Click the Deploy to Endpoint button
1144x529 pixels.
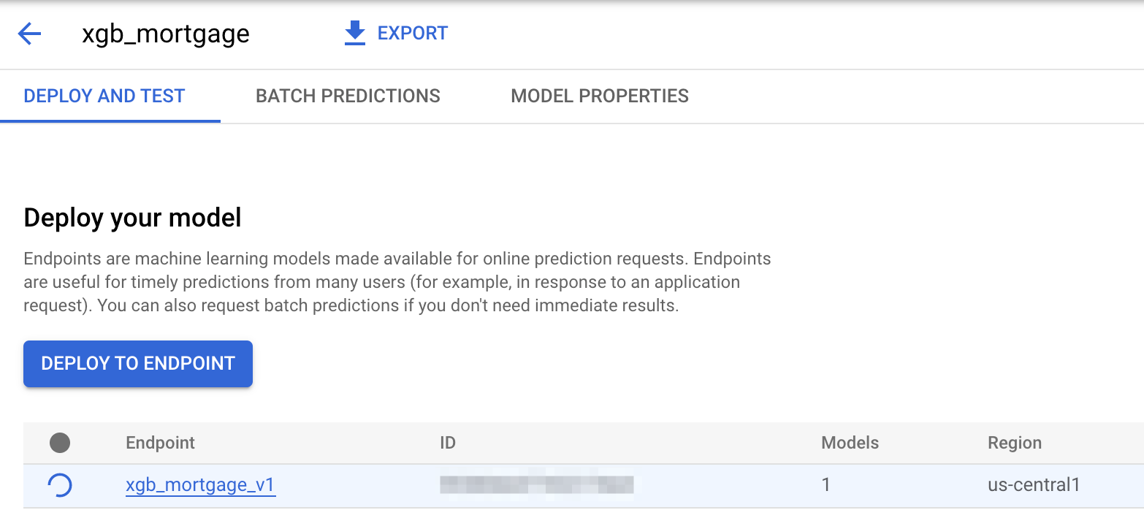pos(138,363)
